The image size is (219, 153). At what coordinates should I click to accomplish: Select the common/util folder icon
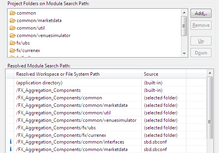tap(13, 28)
